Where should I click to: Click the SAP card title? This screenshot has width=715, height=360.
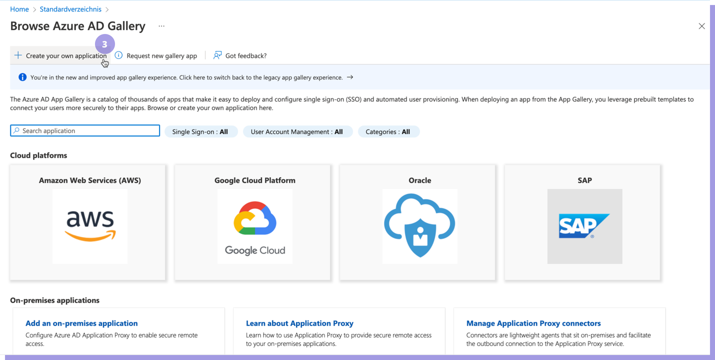point(585,180)
